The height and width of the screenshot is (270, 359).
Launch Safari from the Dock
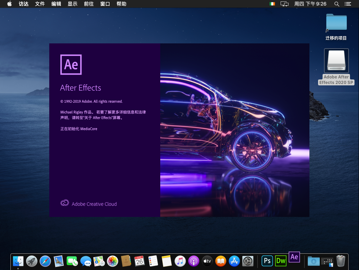(45, 261)
